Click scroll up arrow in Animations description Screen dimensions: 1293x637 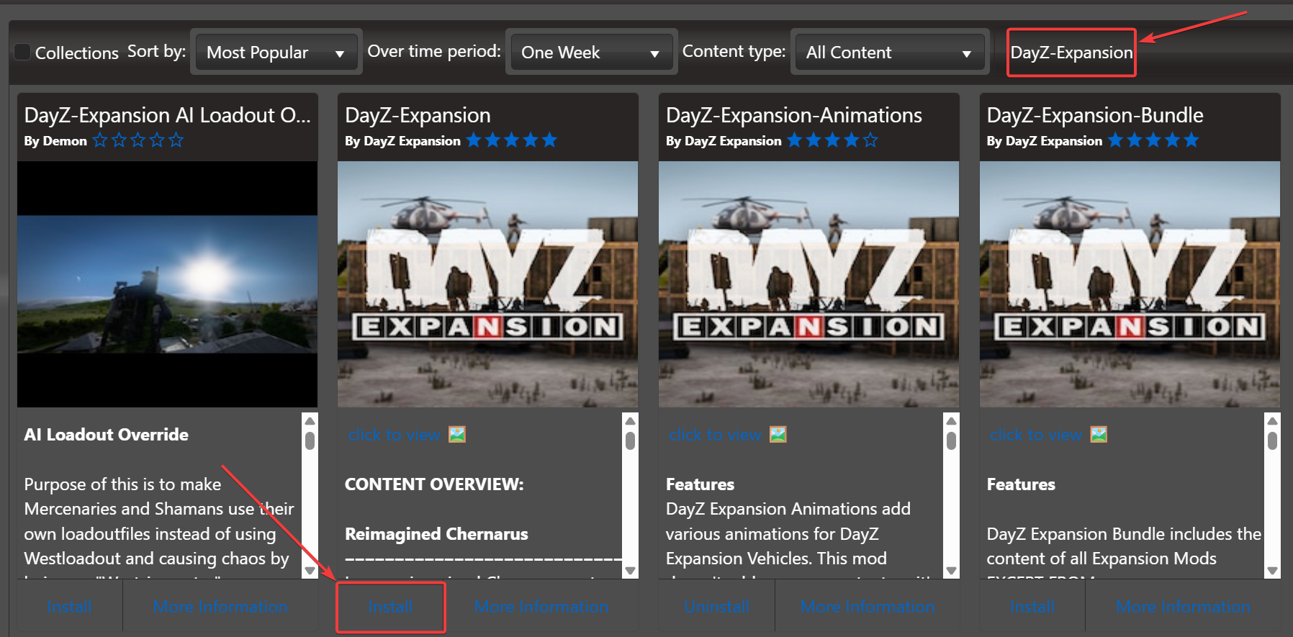click(x=952, y=421)
